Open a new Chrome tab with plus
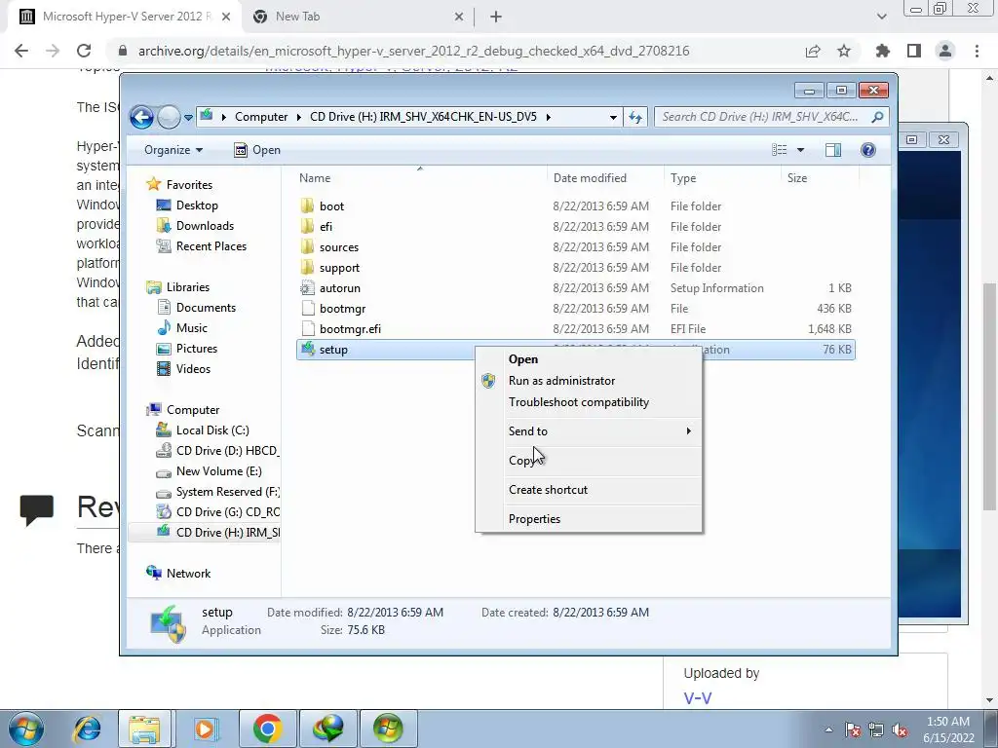 click(496, 18)
